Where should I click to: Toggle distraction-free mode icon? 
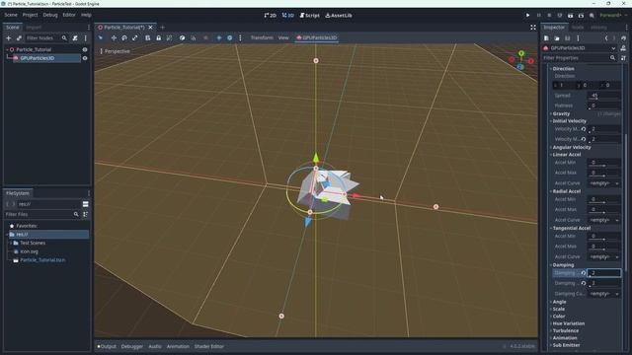[533, 28]
